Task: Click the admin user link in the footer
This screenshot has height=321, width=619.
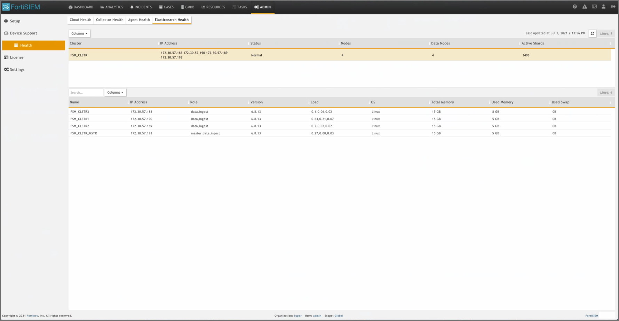Action: click(x=317, y=316)
